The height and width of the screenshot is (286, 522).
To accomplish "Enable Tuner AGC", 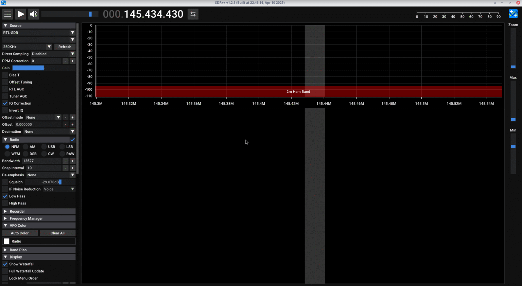I will coord(5,96).
